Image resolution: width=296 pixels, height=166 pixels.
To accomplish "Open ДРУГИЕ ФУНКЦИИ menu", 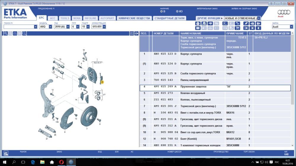I will point(210,18).
